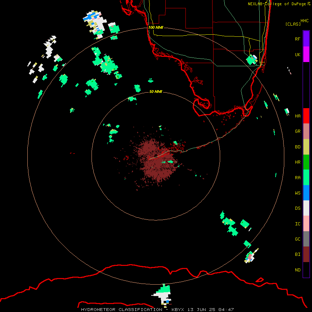The height and width of the screenshot is (312, 312).
Task: Click the "RA" legend label
Action: point(297,177)
